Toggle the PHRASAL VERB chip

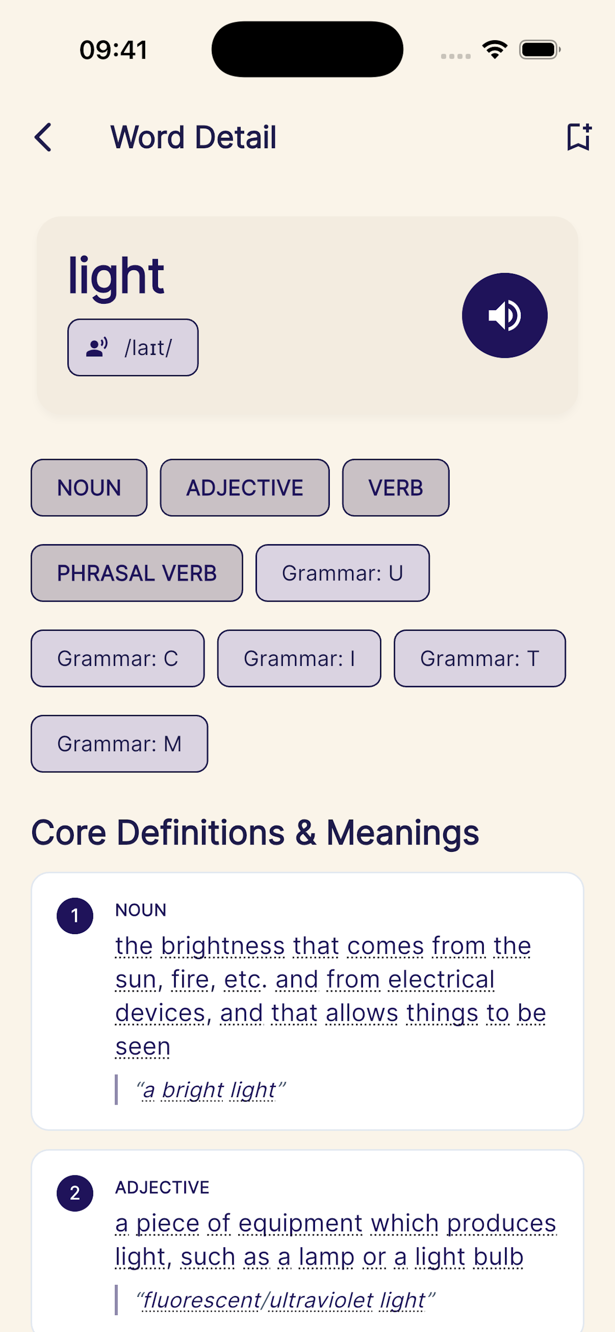tap(137, 573)
